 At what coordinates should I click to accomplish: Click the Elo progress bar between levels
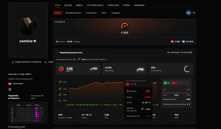176,93
